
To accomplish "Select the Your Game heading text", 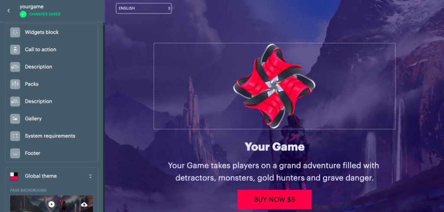I will point(274,147).
